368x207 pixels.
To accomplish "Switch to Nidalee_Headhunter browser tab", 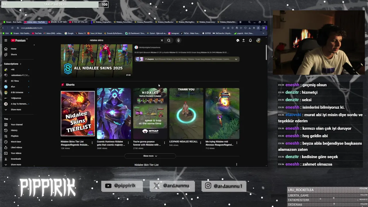I will [x=165, y=22].
